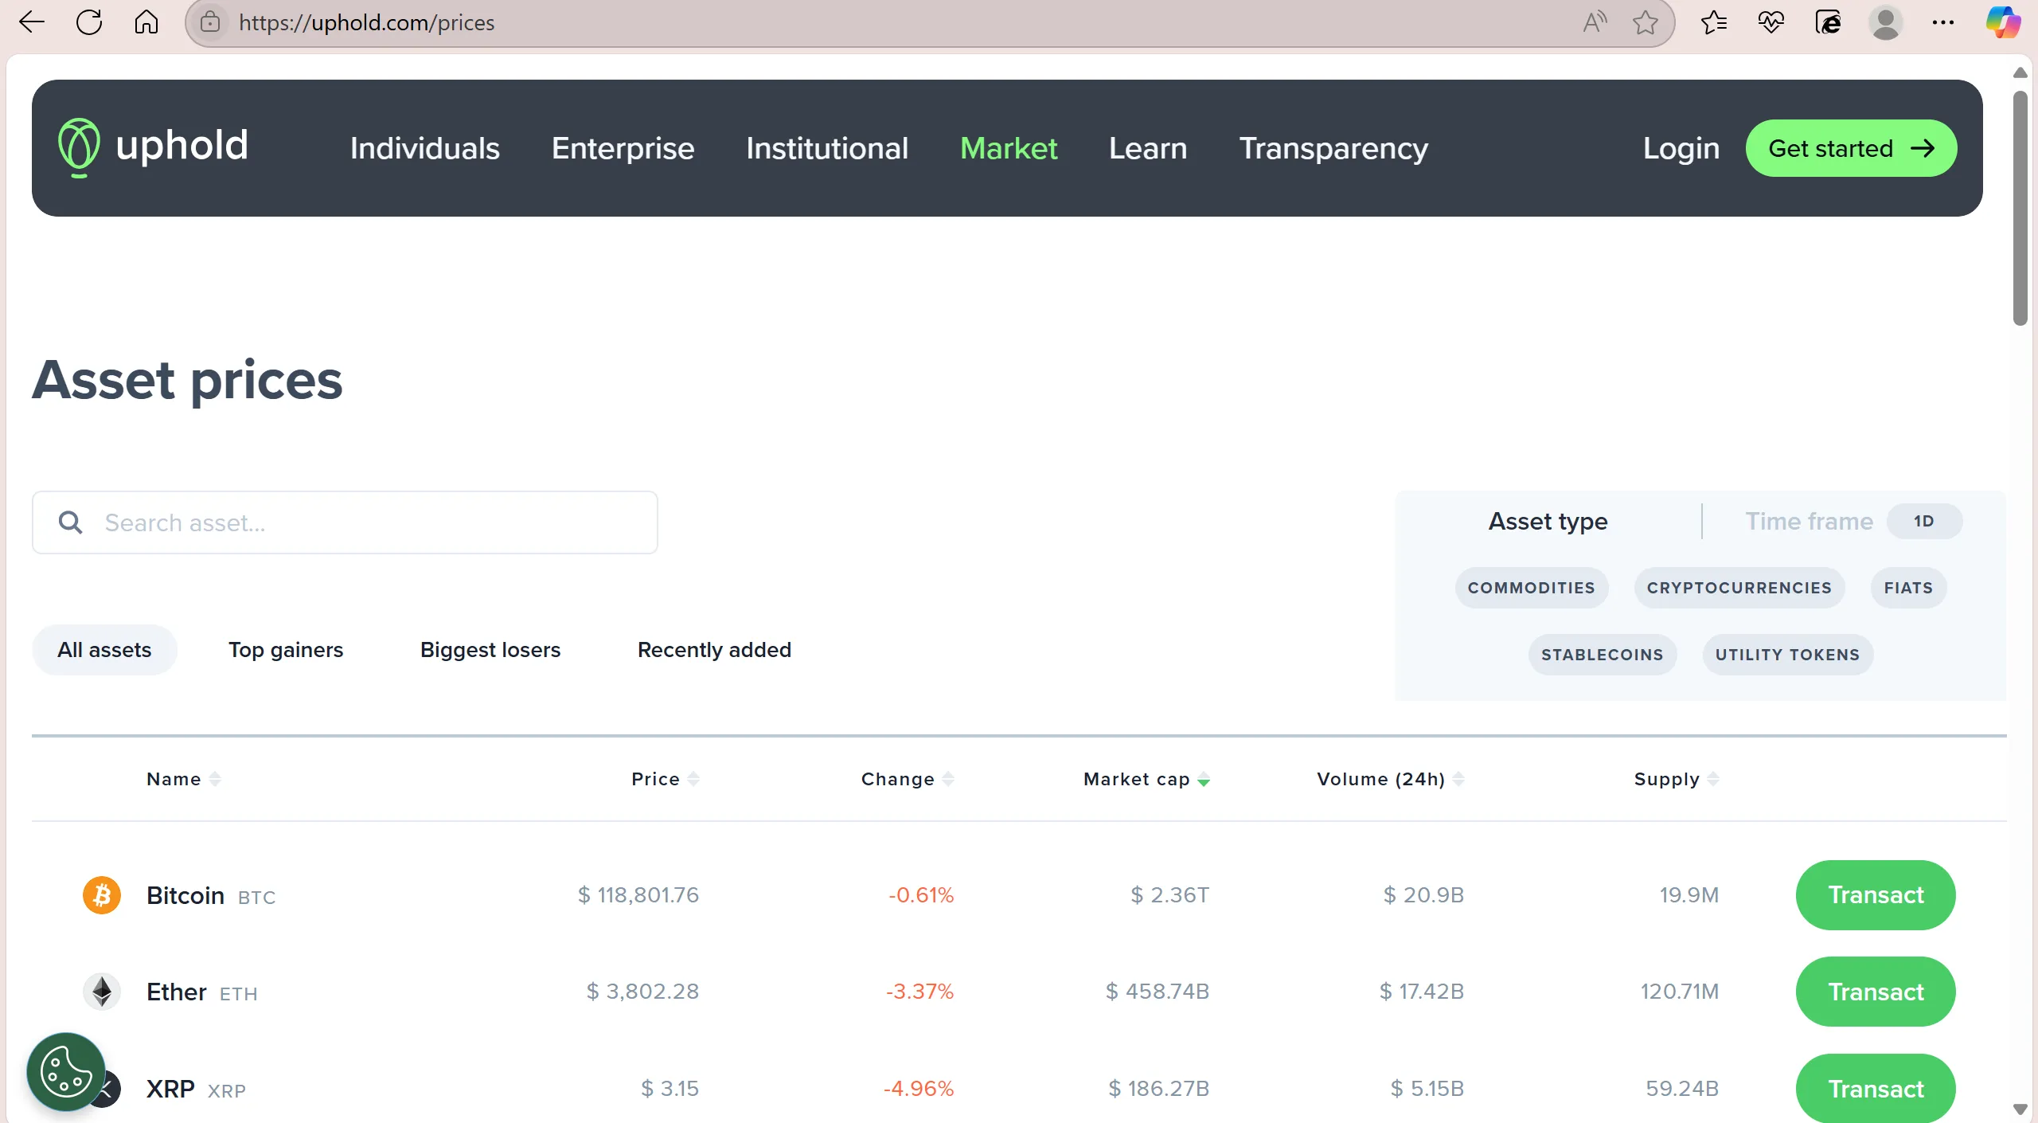The width and height of the screenshot is (2038, 1123).
Task: Click the Get started button
Action: coord(1851,148)
